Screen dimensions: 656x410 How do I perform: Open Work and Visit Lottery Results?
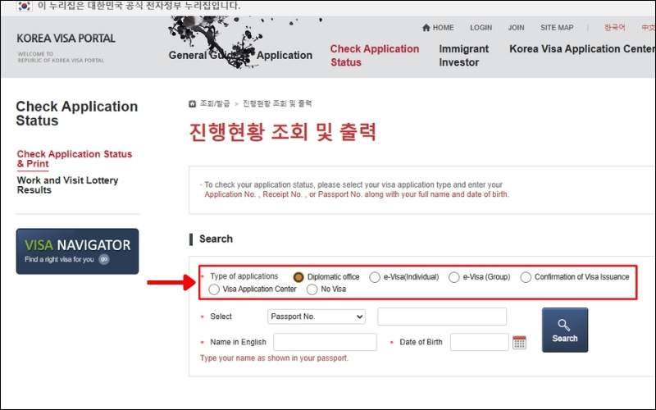click(x=67, y=185)
